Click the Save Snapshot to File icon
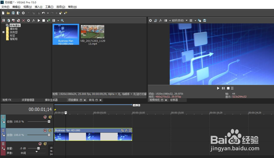274x158 pixels. click(205, 20)
